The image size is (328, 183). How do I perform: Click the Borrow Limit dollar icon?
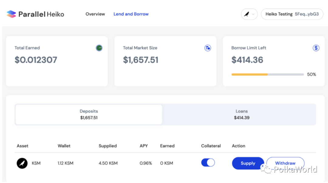[x=316, y=48]
